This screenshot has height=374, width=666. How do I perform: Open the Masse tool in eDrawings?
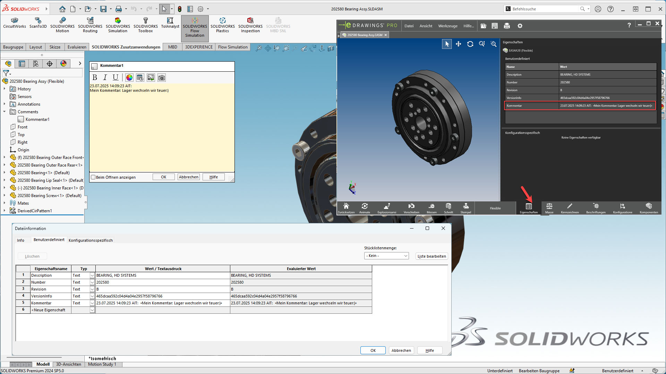pos(549,208)
